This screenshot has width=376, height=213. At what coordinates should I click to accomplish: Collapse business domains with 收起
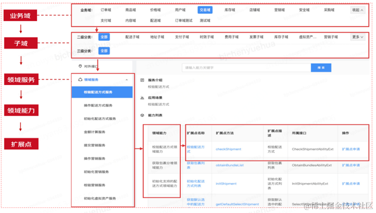pos(358,10)
